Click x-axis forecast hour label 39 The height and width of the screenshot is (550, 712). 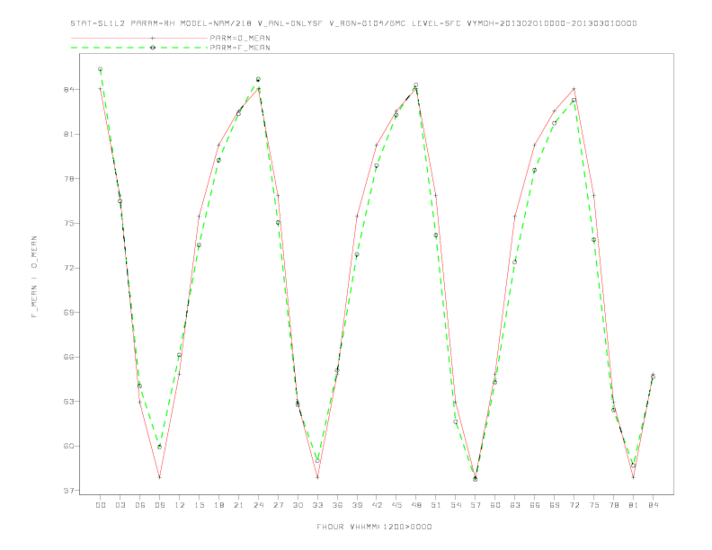point(357,505)
